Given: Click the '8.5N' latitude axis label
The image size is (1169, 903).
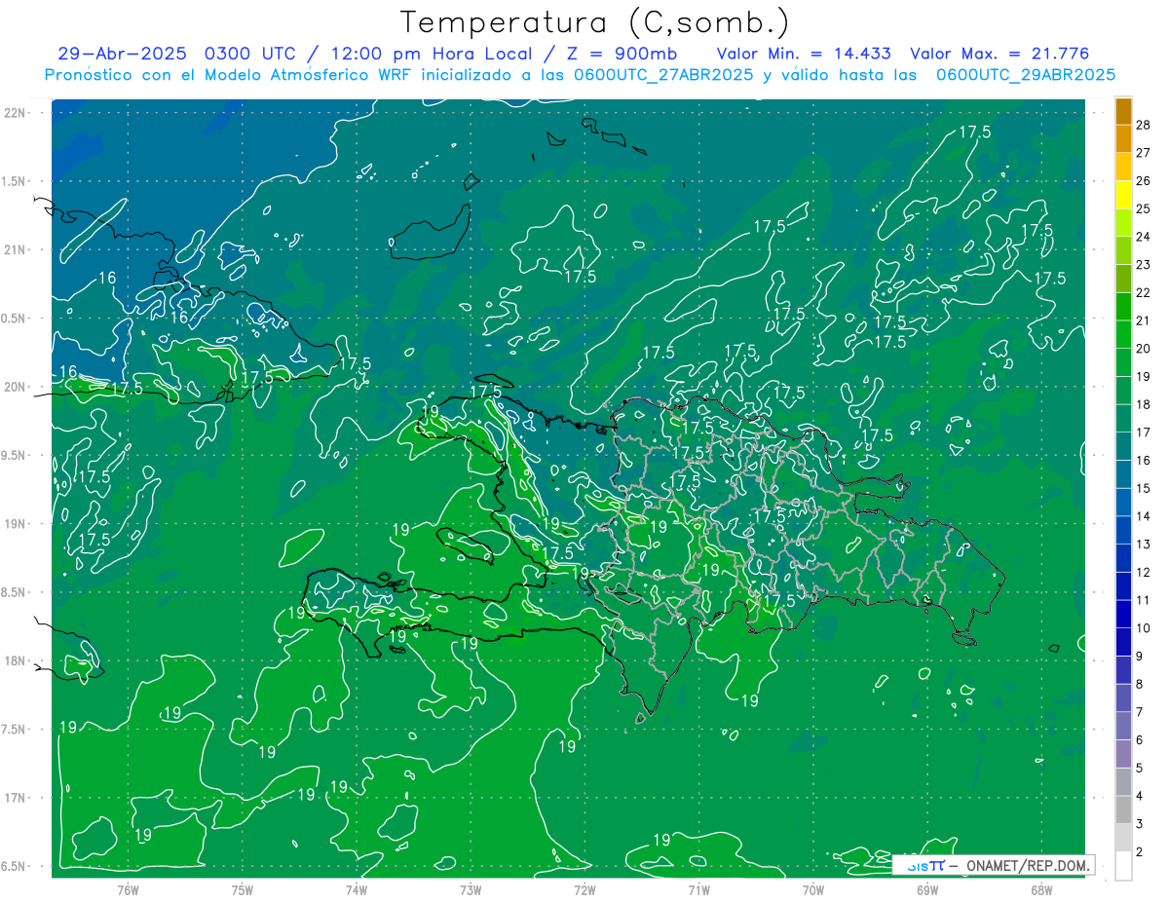Looking at the screenshot, I should (x=15, y=592).
